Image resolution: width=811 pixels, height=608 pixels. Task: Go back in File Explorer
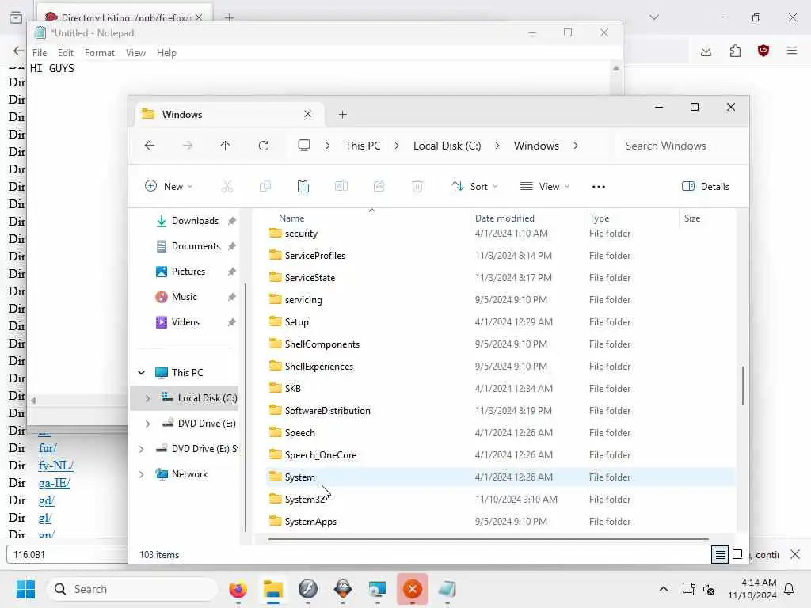coord(150,146)
